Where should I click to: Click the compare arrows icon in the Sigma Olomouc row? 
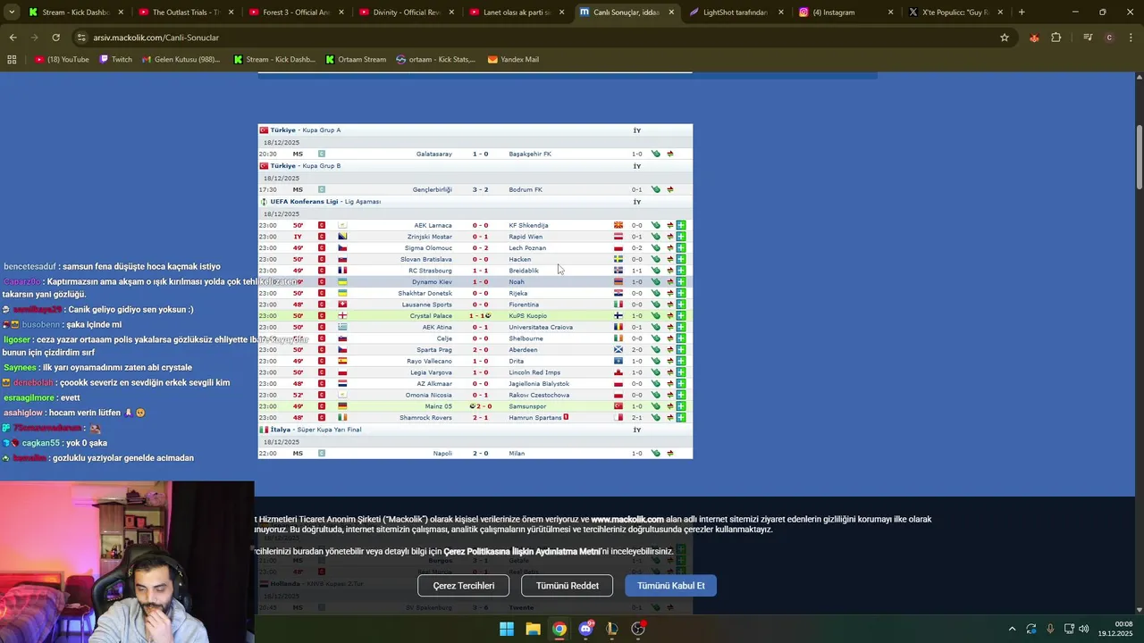point(669,248)
